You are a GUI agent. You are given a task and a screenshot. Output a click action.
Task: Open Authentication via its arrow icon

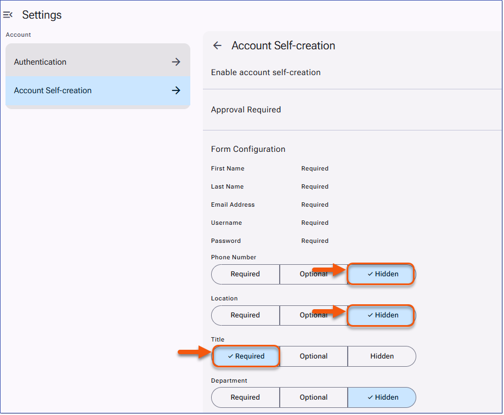pos(176,62)
